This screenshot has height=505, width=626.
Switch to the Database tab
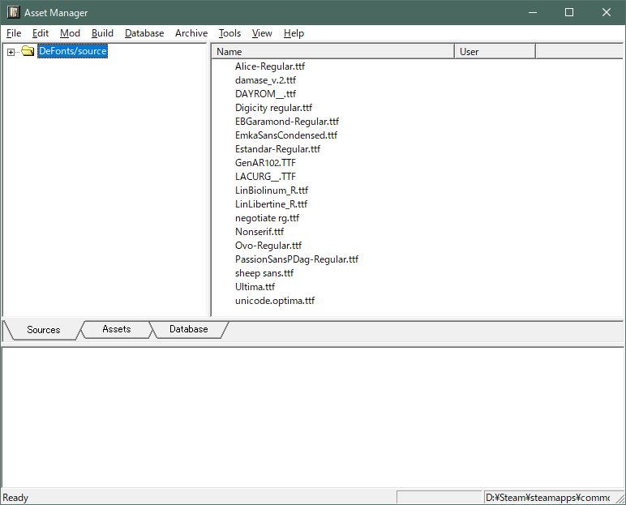coord(188,329)
